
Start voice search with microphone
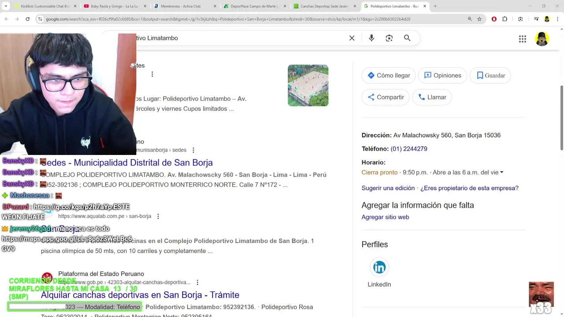point(371,38)
